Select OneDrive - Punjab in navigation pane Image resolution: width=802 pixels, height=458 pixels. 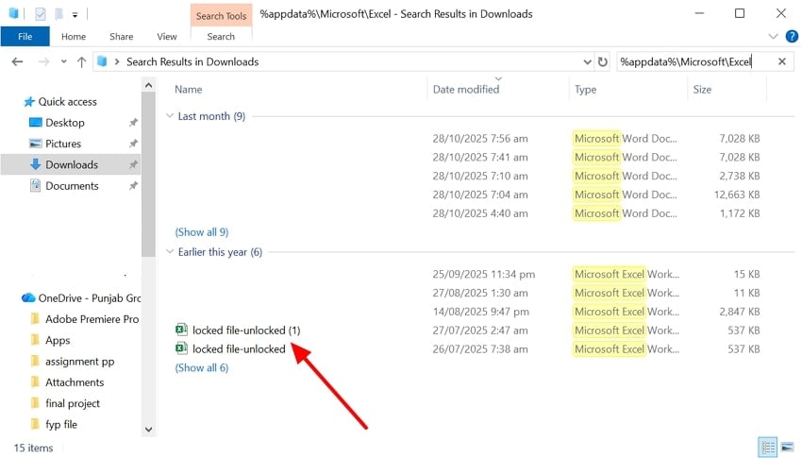coord(89,297)
